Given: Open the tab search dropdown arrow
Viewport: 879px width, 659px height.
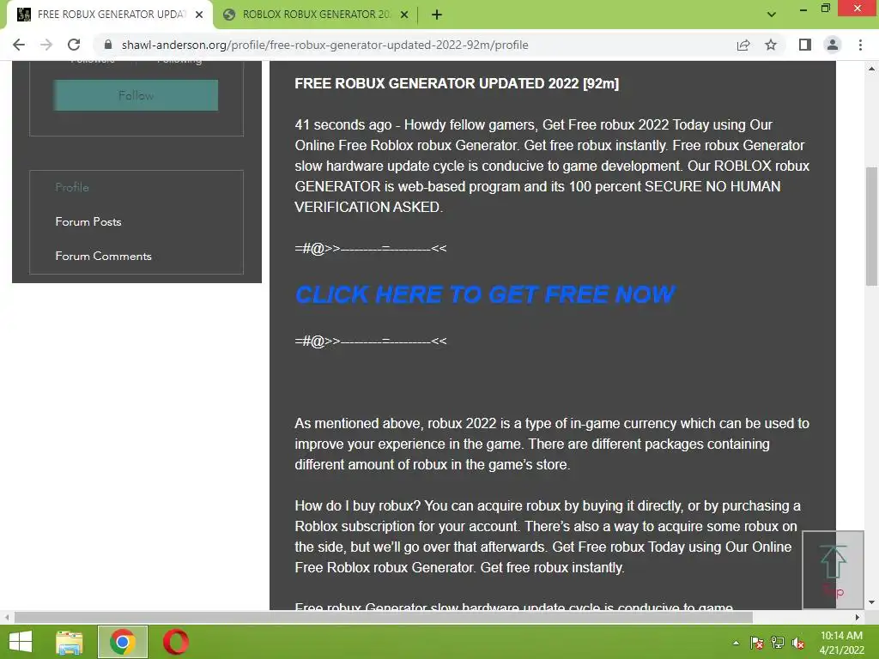Looking at the screenshot, I should (772, 15).
